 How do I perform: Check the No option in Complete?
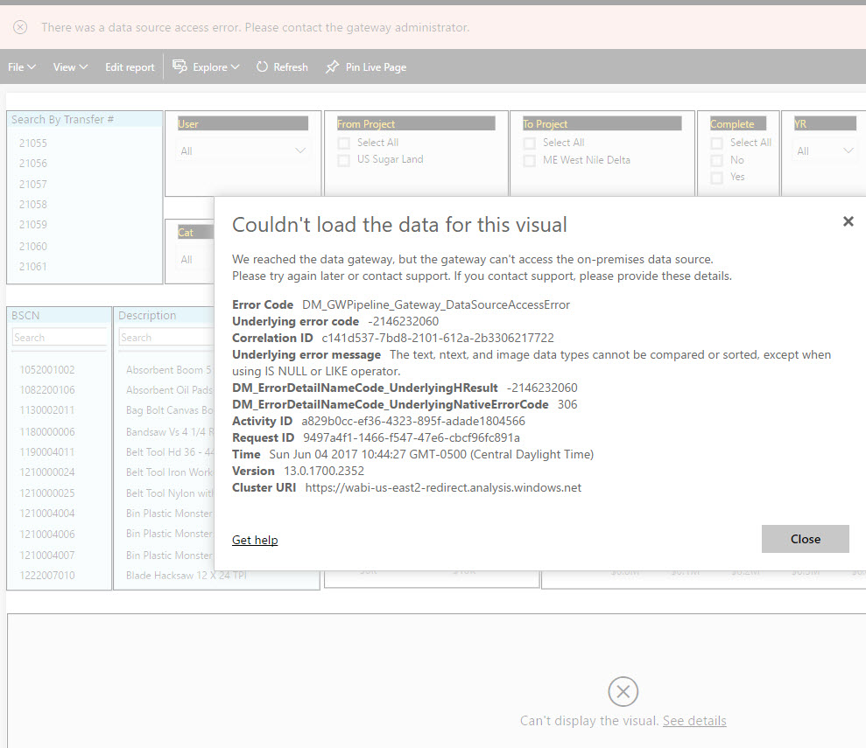click(716, 160)
